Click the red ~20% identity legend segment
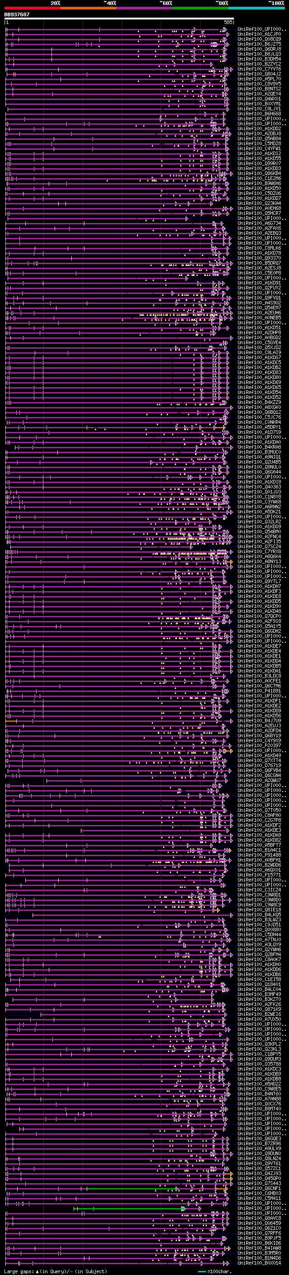Screen dimensions: 289x1275 click(33, 8)
